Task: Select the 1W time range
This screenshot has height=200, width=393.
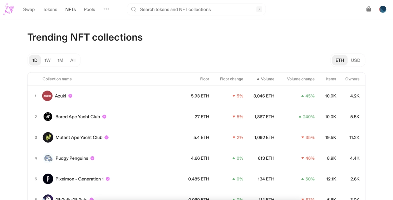Action: point(48,60)
